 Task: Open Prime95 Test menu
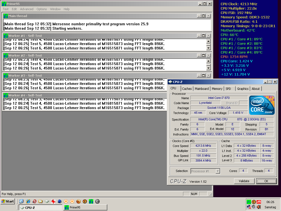coord(6,9)
